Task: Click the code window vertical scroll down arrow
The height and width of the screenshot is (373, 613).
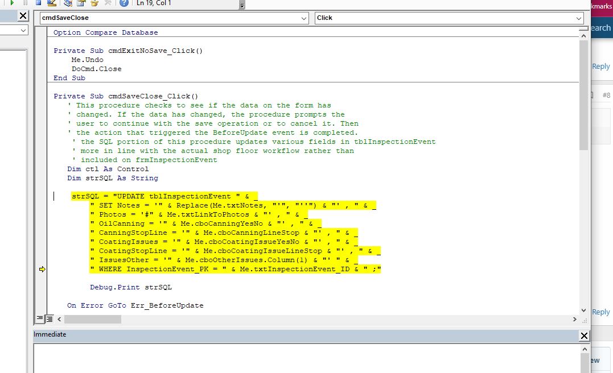Action: point(583,310)
